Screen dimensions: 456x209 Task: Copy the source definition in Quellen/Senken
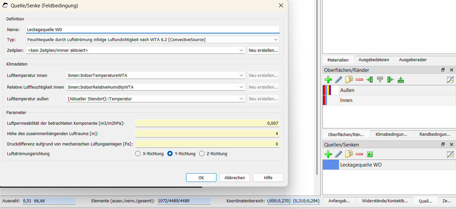tap(349, 154)
